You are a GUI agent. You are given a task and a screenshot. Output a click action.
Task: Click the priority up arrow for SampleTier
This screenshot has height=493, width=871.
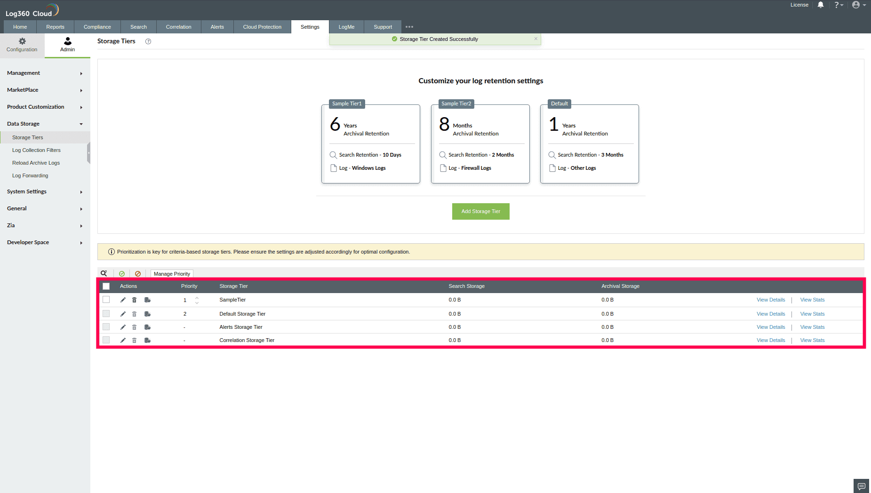click(197, 297)
